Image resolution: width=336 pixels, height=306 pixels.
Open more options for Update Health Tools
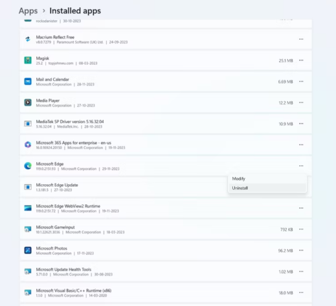[301, 272]
